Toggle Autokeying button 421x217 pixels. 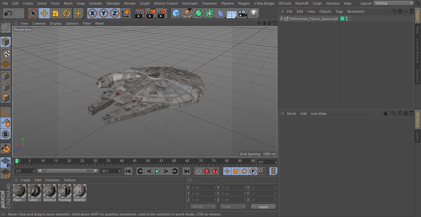point(207,171)
